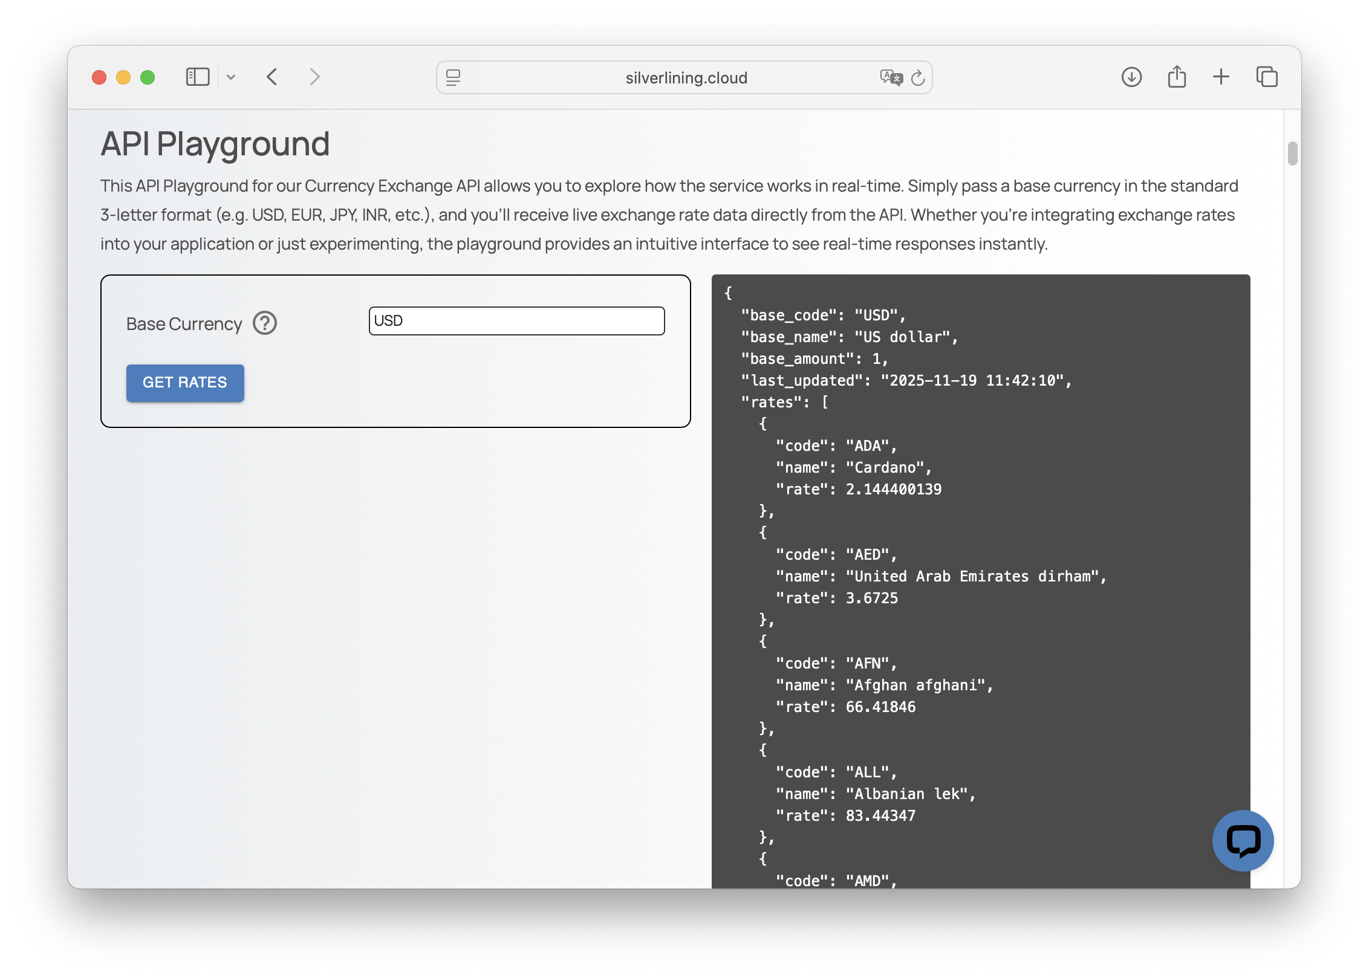Minimize the Safari window with yellow button
This screenshot has width=1369, height=978.
point(123,77)
